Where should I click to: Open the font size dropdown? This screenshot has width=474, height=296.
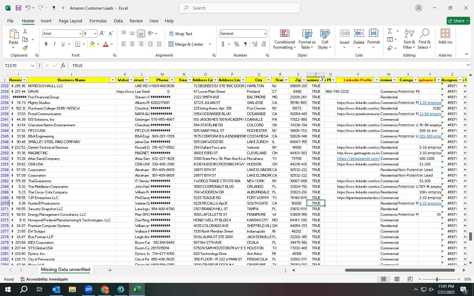pyautogui.click(x=95, y=34)
